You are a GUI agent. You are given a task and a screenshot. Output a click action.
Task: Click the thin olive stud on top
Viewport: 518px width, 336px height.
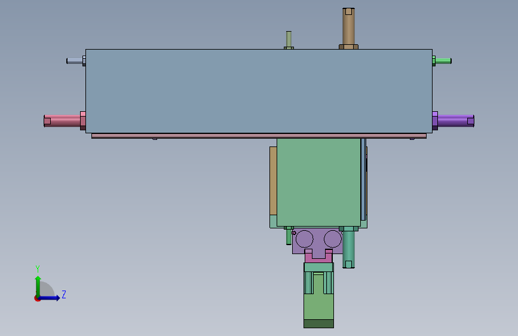(289, 40)
